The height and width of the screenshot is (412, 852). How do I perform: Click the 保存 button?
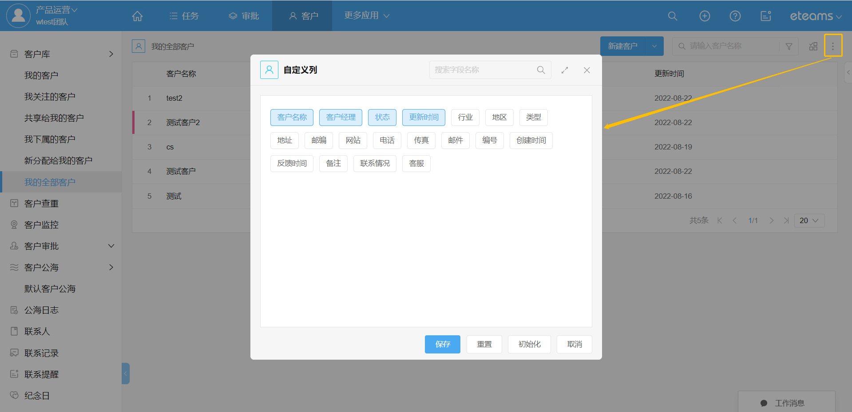(442, 344)
